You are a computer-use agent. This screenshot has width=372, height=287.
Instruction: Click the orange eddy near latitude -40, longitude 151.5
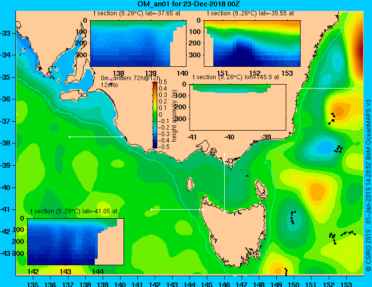click(318, 191)
